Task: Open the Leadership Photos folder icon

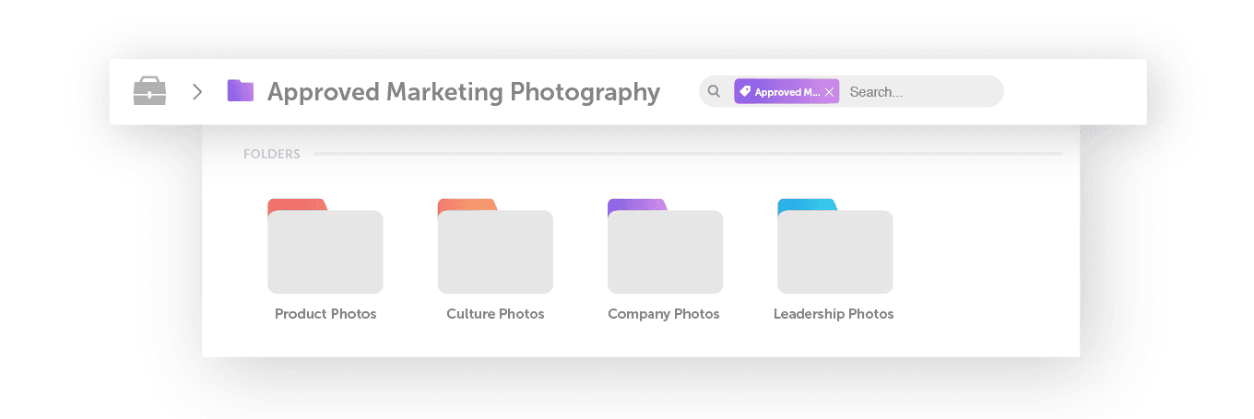Action: click(x=834, y=246)
